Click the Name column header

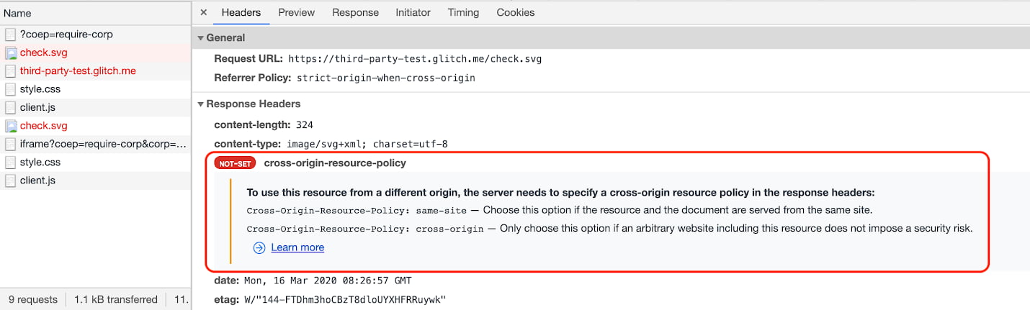(x=17, y=13)
